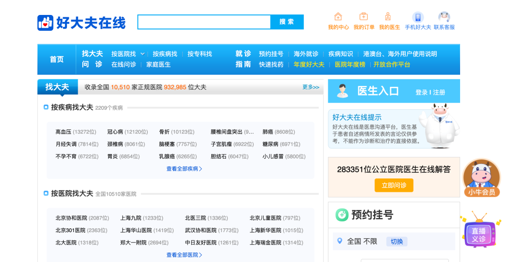Image resolution: width=505 pixels, height=262 pixels.
Task: Open 港澳台、海外用户使用说明 link
Action: coord(400,54)
